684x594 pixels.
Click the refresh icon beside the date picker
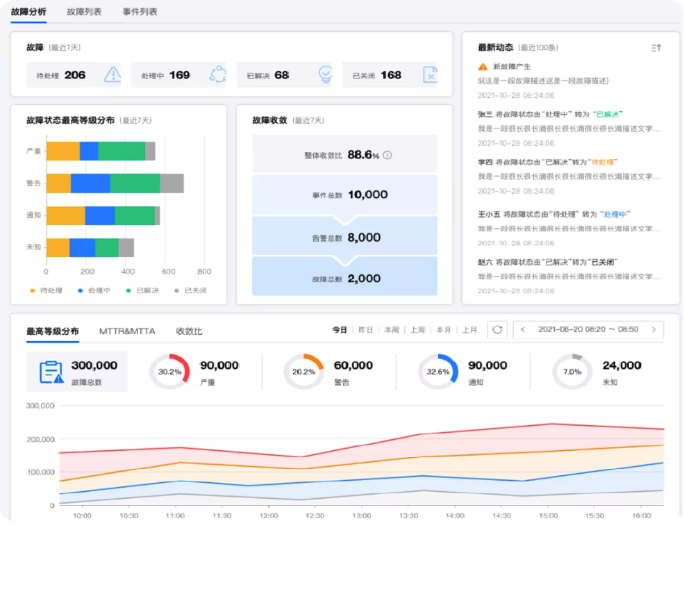click(x=497, y=331)
